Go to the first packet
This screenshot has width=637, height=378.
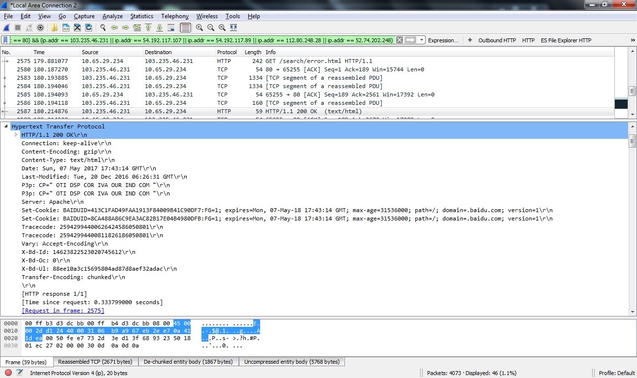pyautogui.click(x=148, y=28)
